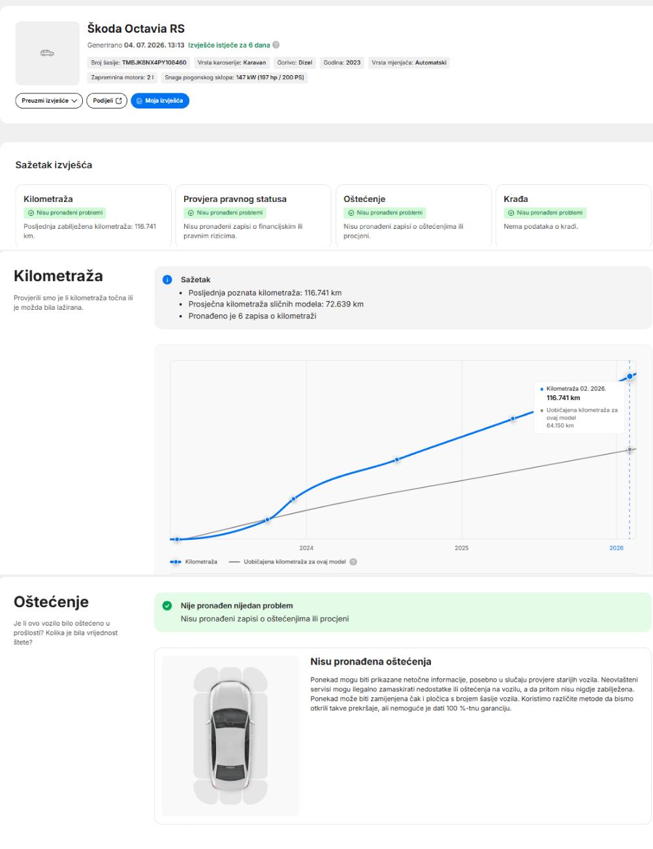Click Izvješće ističe za 6 dana text
The width and height of the screenshot is (653, 849).
(229, 45)
